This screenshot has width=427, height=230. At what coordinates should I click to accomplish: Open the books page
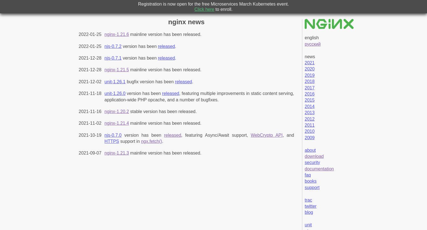pyautogui.click(x=310, y=181)
